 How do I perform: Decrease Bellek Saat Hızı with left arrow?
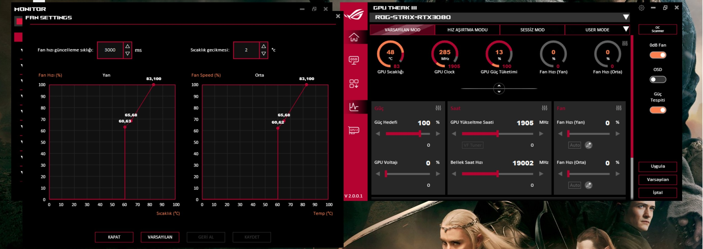click(x=454, y=174)
